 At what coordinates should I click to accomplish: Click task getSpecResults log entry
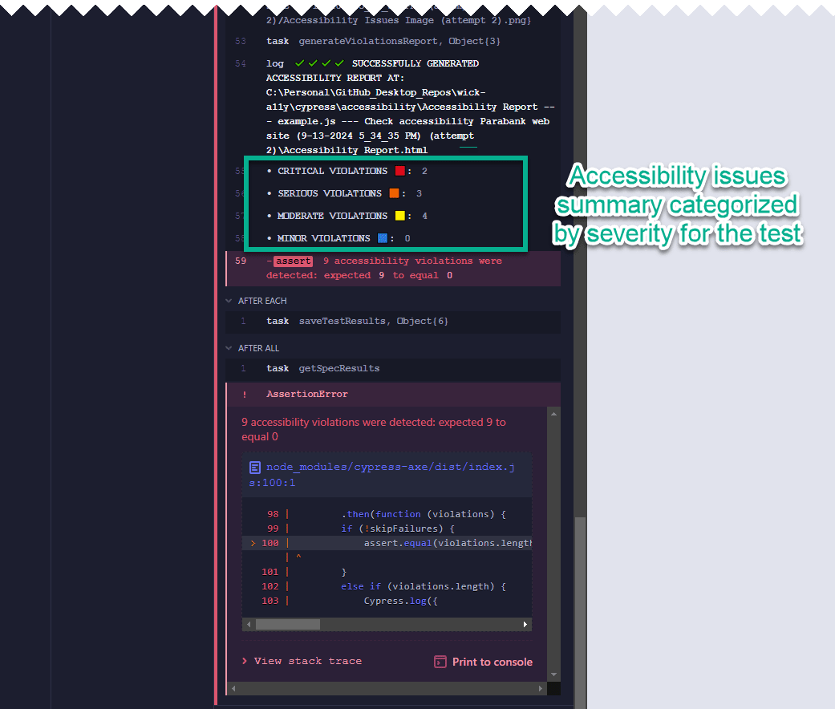pyautogui.click(x=394, y=368)
